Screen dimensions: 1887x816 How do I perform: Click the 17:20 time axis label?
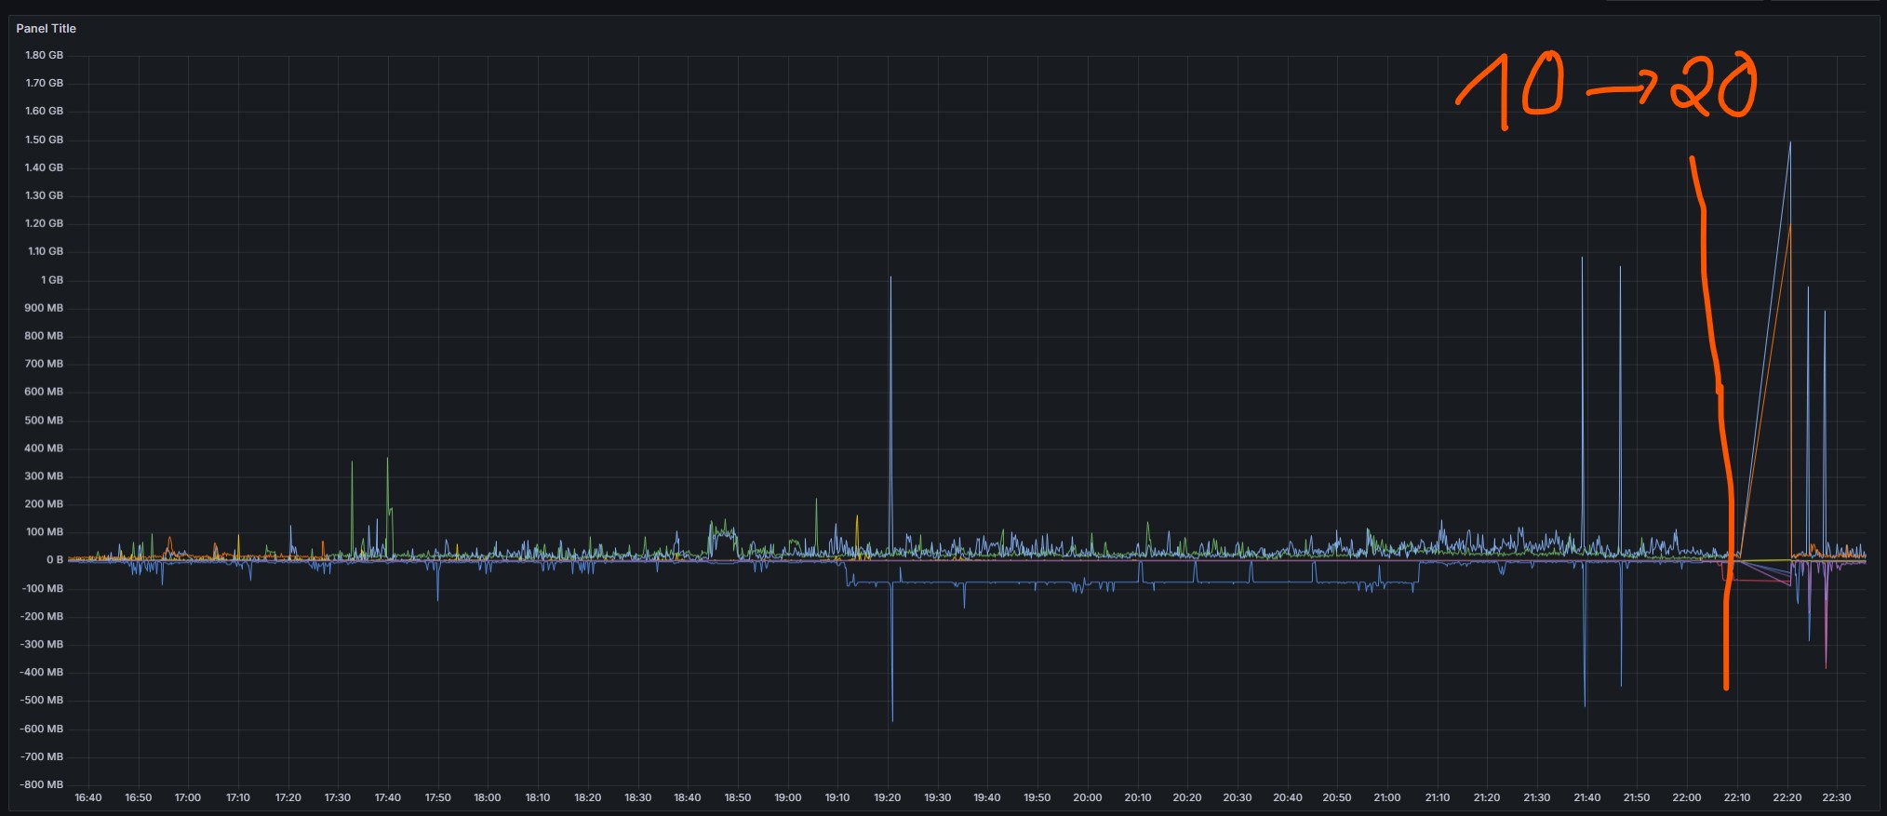pyautogui.click(x=288, y=798)
